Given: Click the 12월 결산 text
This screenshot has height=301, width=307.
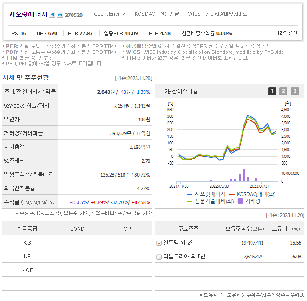Looking at the screenshot, I should (x=287, y=33).
